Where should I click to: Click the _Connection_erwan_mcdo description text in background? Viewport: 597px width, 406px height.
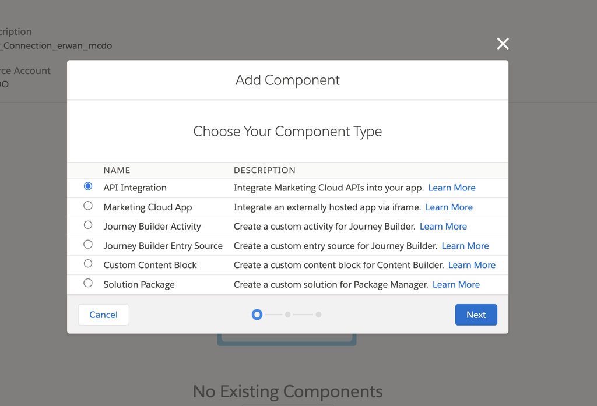coord(56,45)
